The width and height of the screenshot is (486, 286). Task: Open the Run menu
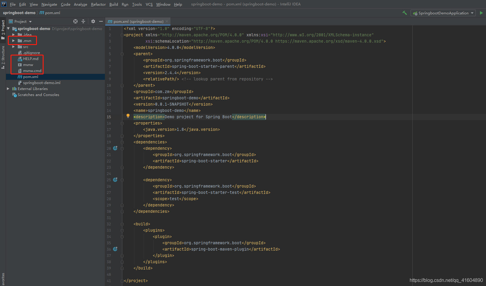point(125,4)
